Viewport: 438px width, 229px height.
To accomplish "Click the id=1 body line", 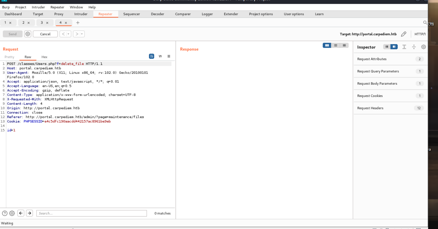I will point(11,130).
